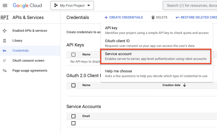Screen dimensions: 217x134
Task: Click the Page usage agreements icon
Action: tap(5, 71)
